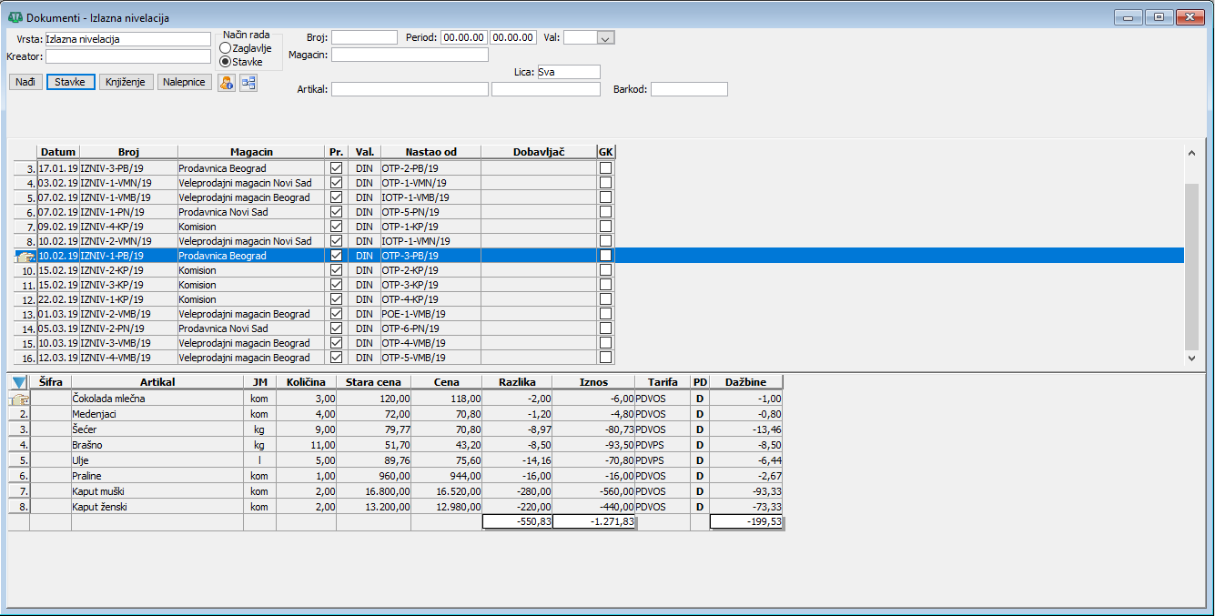Click the Artikal column header in items

157,382
